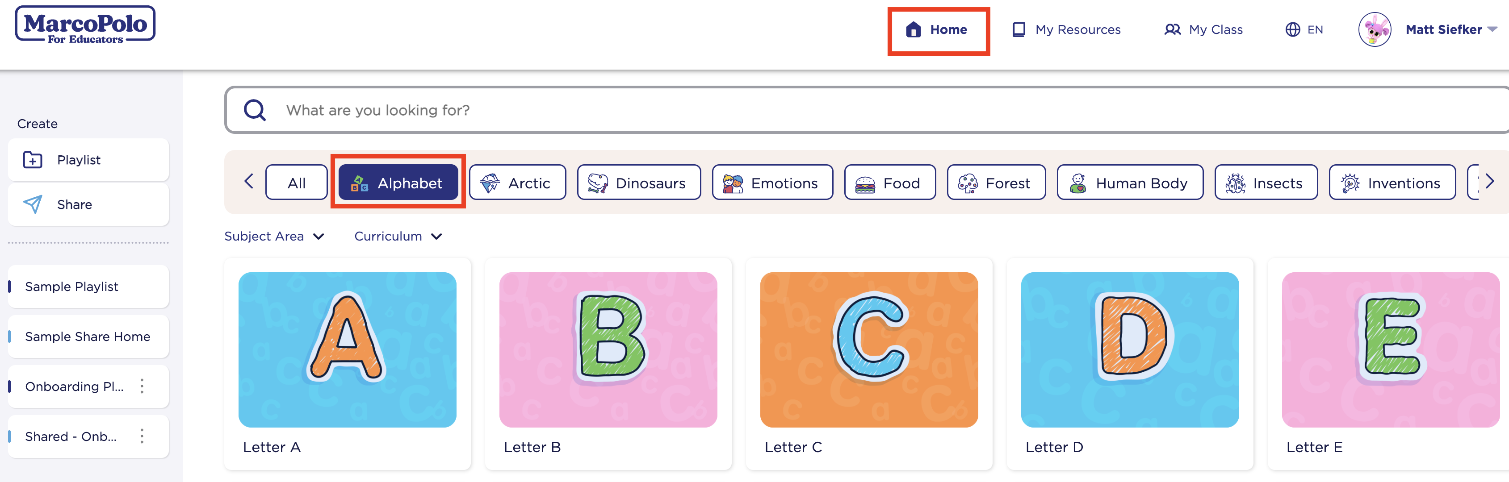Open My Resources using its tablet icon

1018,29
